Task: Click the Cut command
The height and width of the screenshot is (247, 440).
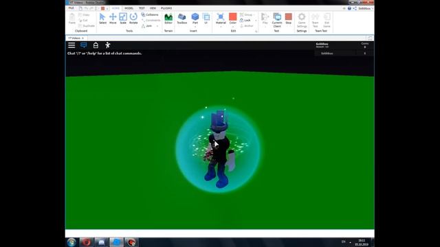Action: coord(83,20)
